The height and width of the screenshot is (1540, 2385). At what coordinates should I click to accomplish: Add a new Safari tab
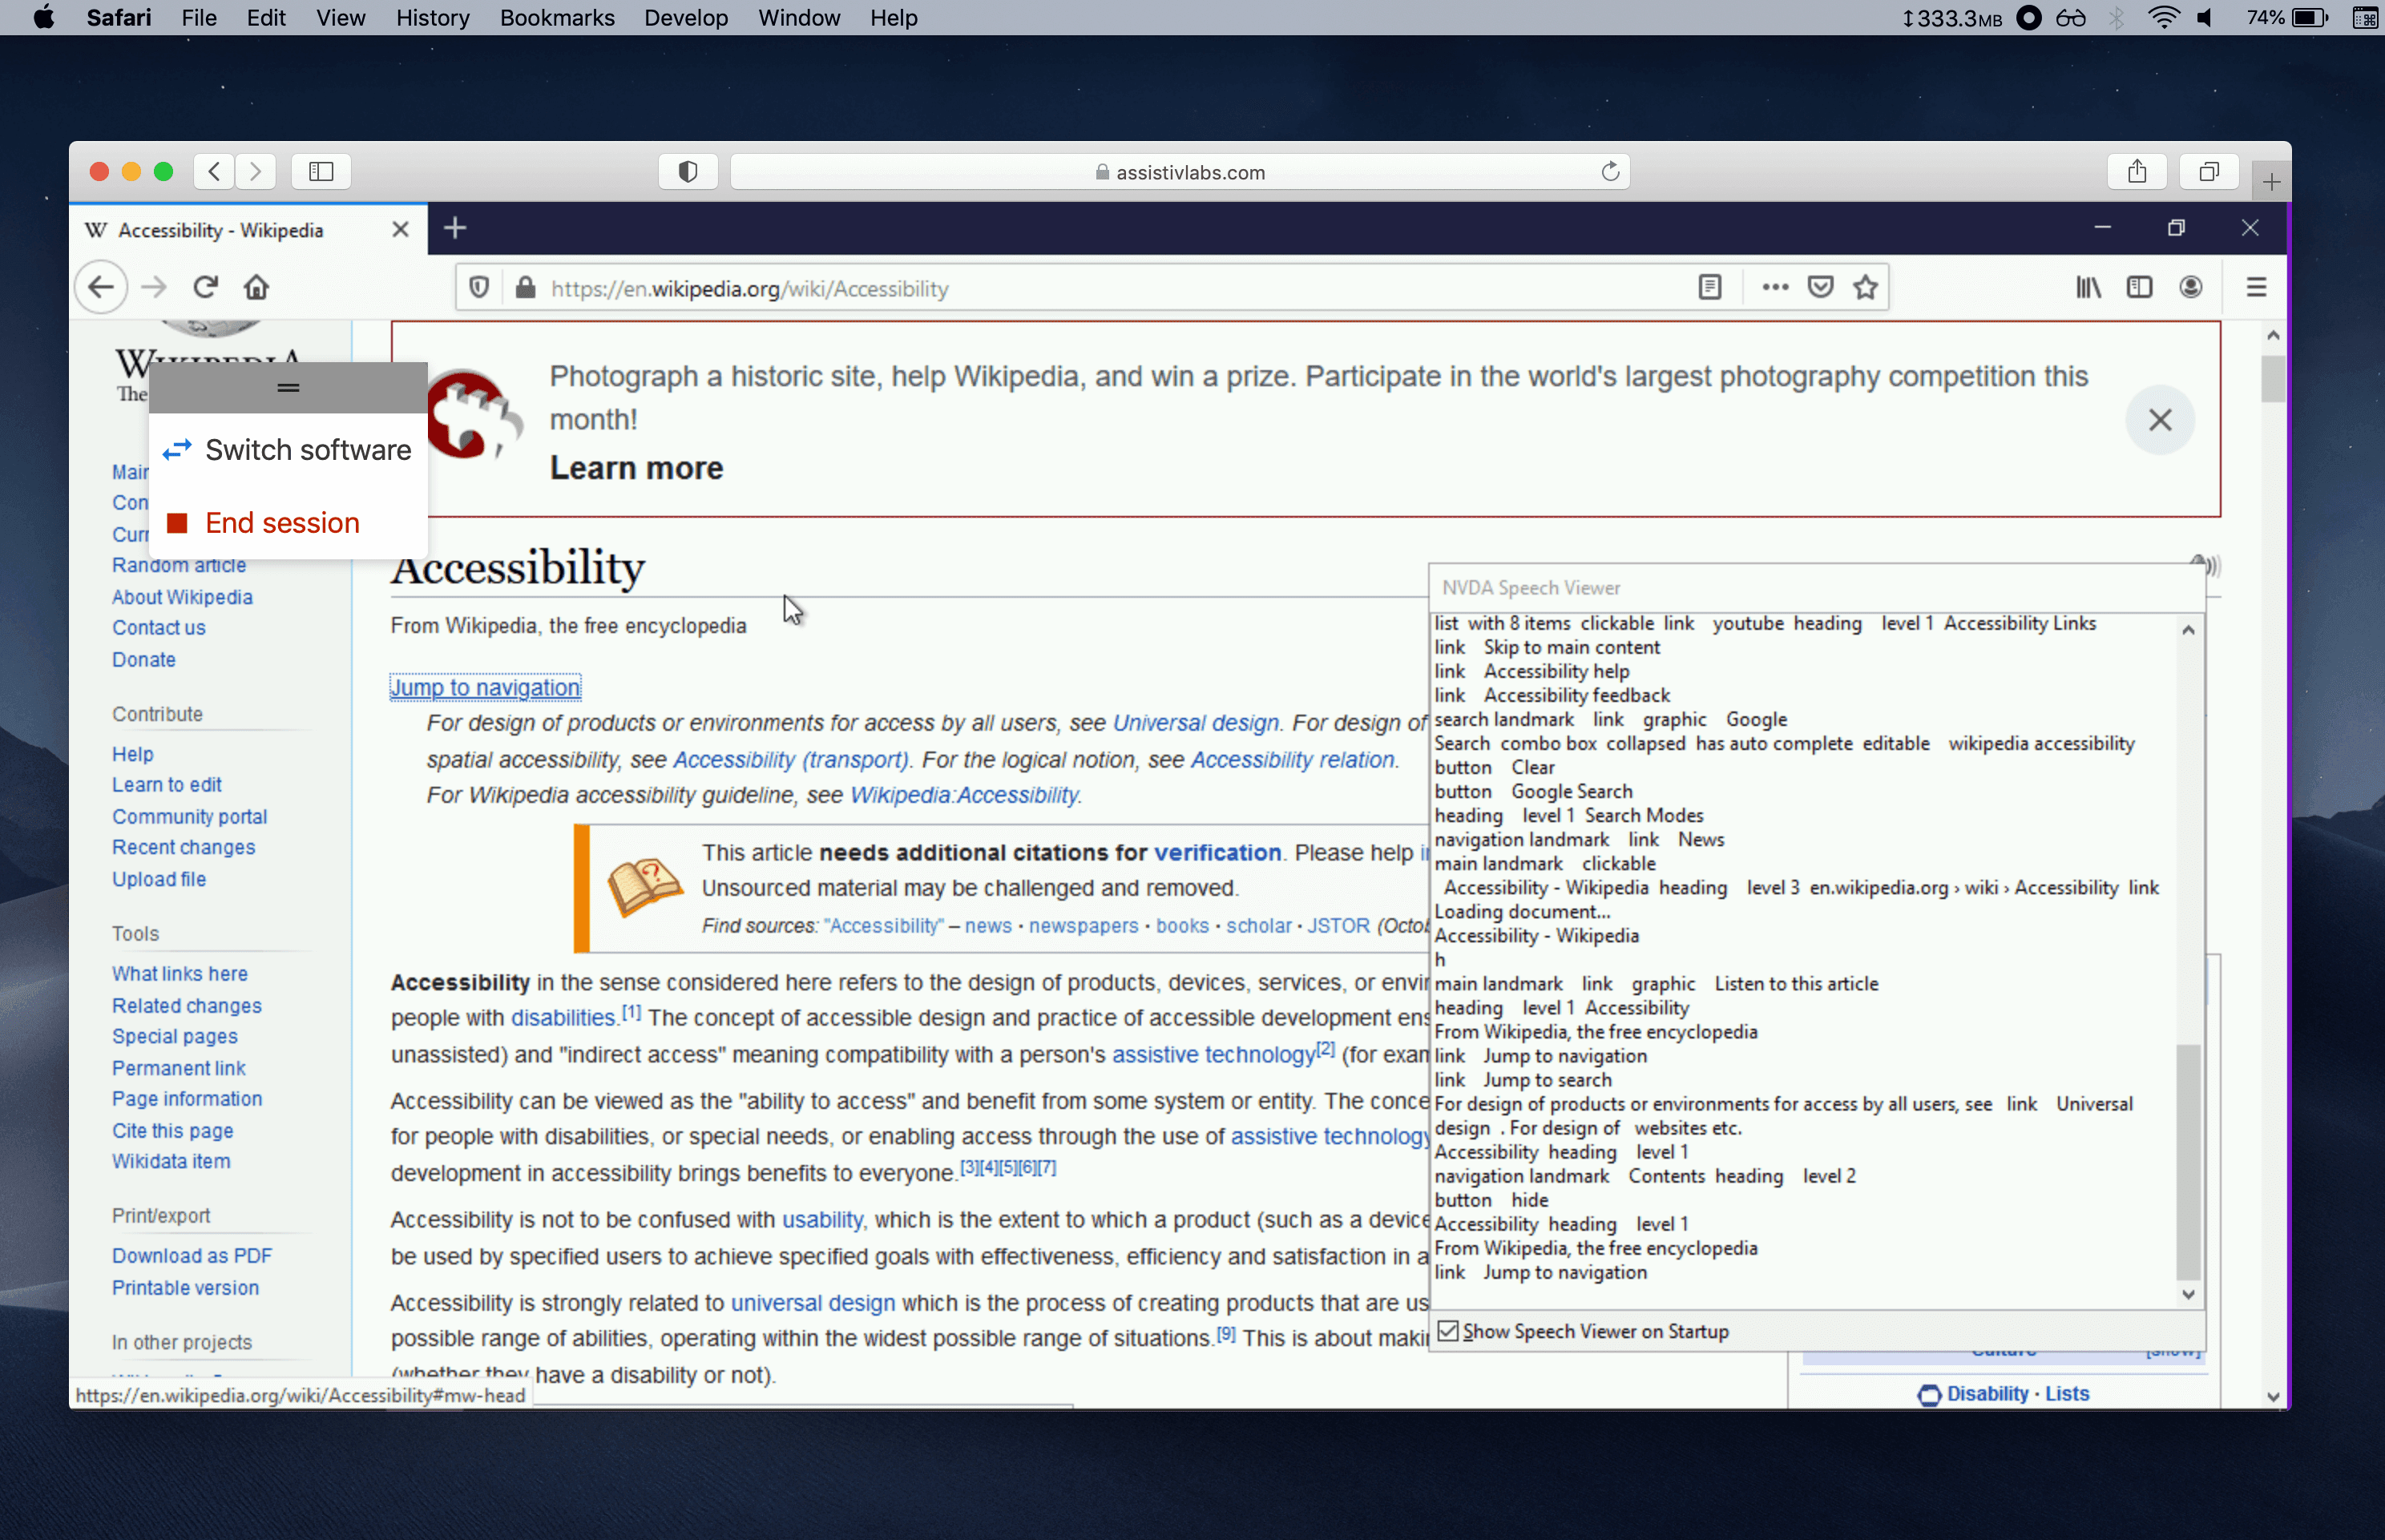(2271, 181)
